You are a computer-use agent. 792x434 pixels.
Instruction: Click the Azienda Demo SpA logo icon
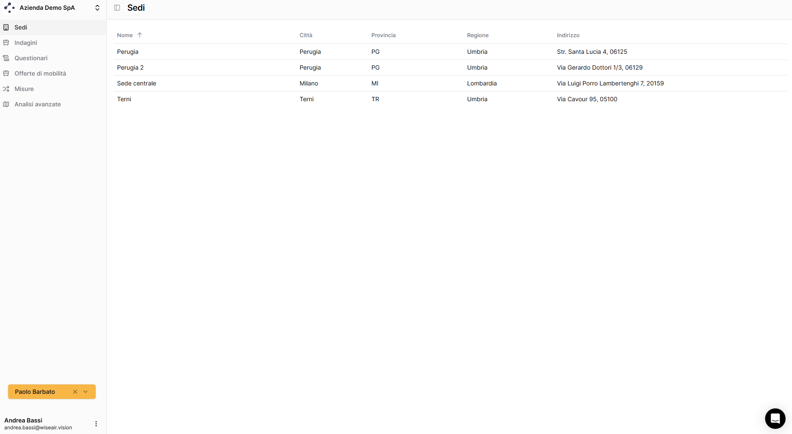point(9,8)
